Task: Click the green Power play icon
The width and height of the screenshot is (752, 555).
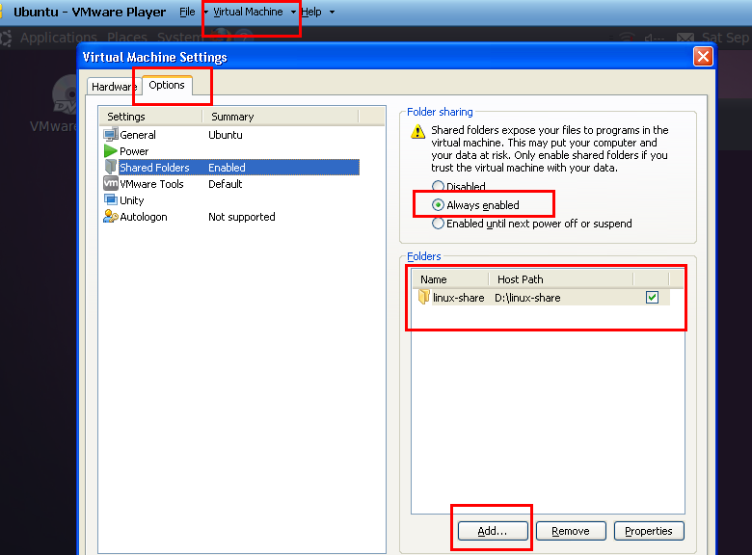Action: 110,151
